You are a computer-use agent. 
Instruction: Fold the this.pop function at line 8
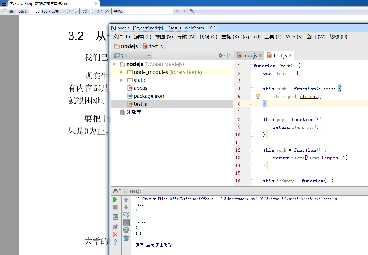(251, 120)
